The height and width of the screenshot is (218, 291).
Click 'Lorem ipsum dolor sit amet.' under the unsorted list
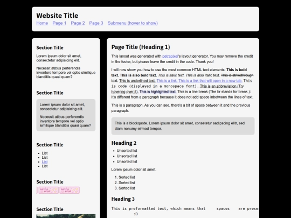(134, 170)
